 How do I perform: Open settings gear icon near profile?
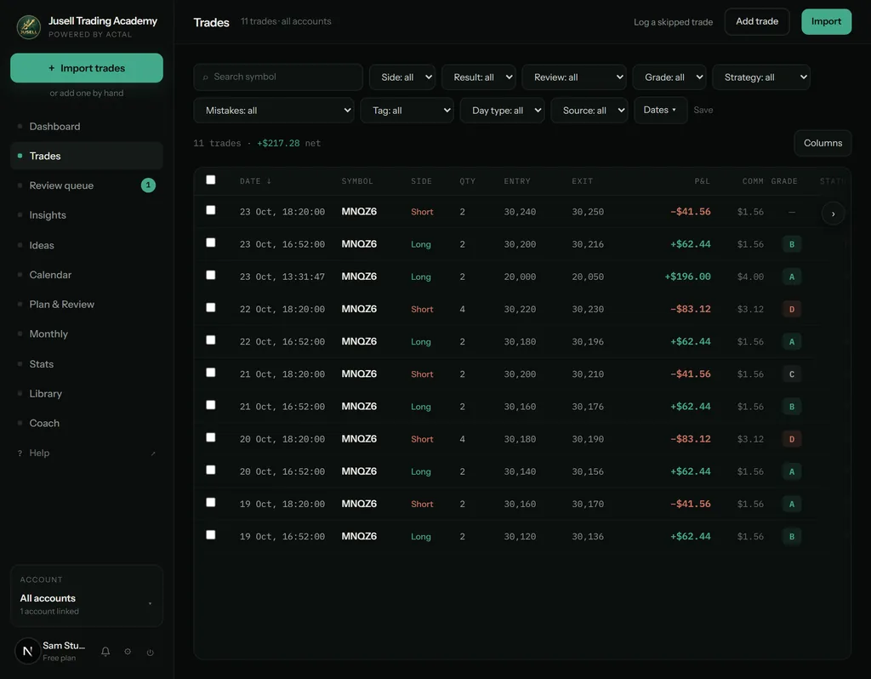[x=128, y=651]
